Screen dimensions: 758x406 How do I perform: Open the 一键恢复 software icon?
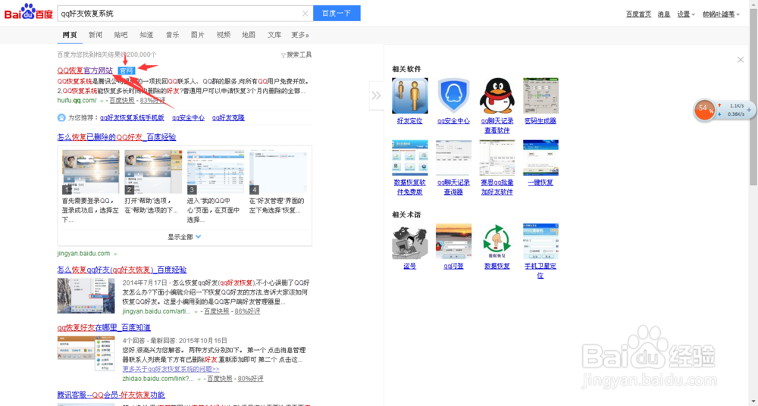coord(540,158)
